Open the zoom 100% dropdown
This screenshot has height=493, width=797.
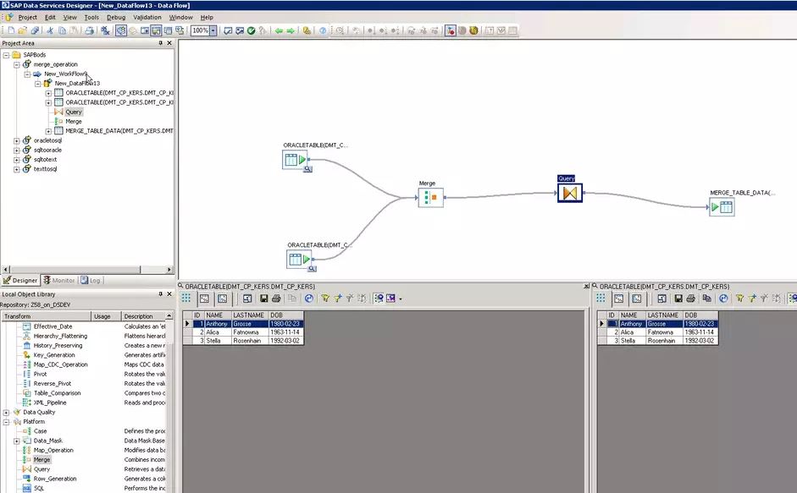click(x=213, y=30)
